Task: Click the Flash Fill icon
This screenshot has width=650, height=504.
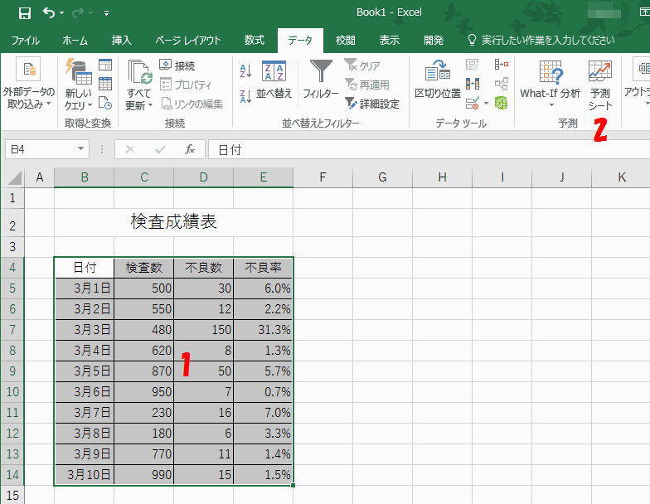Action: (x=473, y=65)
